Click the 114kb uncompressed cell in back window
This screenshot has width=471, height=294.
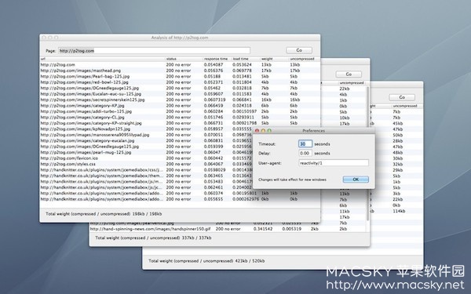(399, 211)
